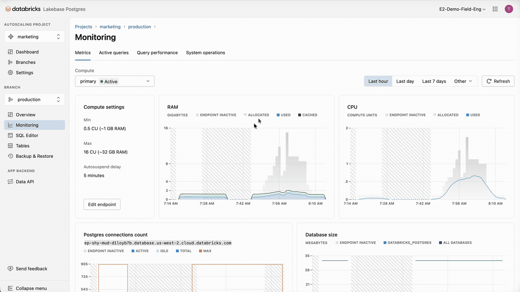Click the Dashboard sidebar icon
The height and width of the screenshot is (292, 520).
click(11, 52)
